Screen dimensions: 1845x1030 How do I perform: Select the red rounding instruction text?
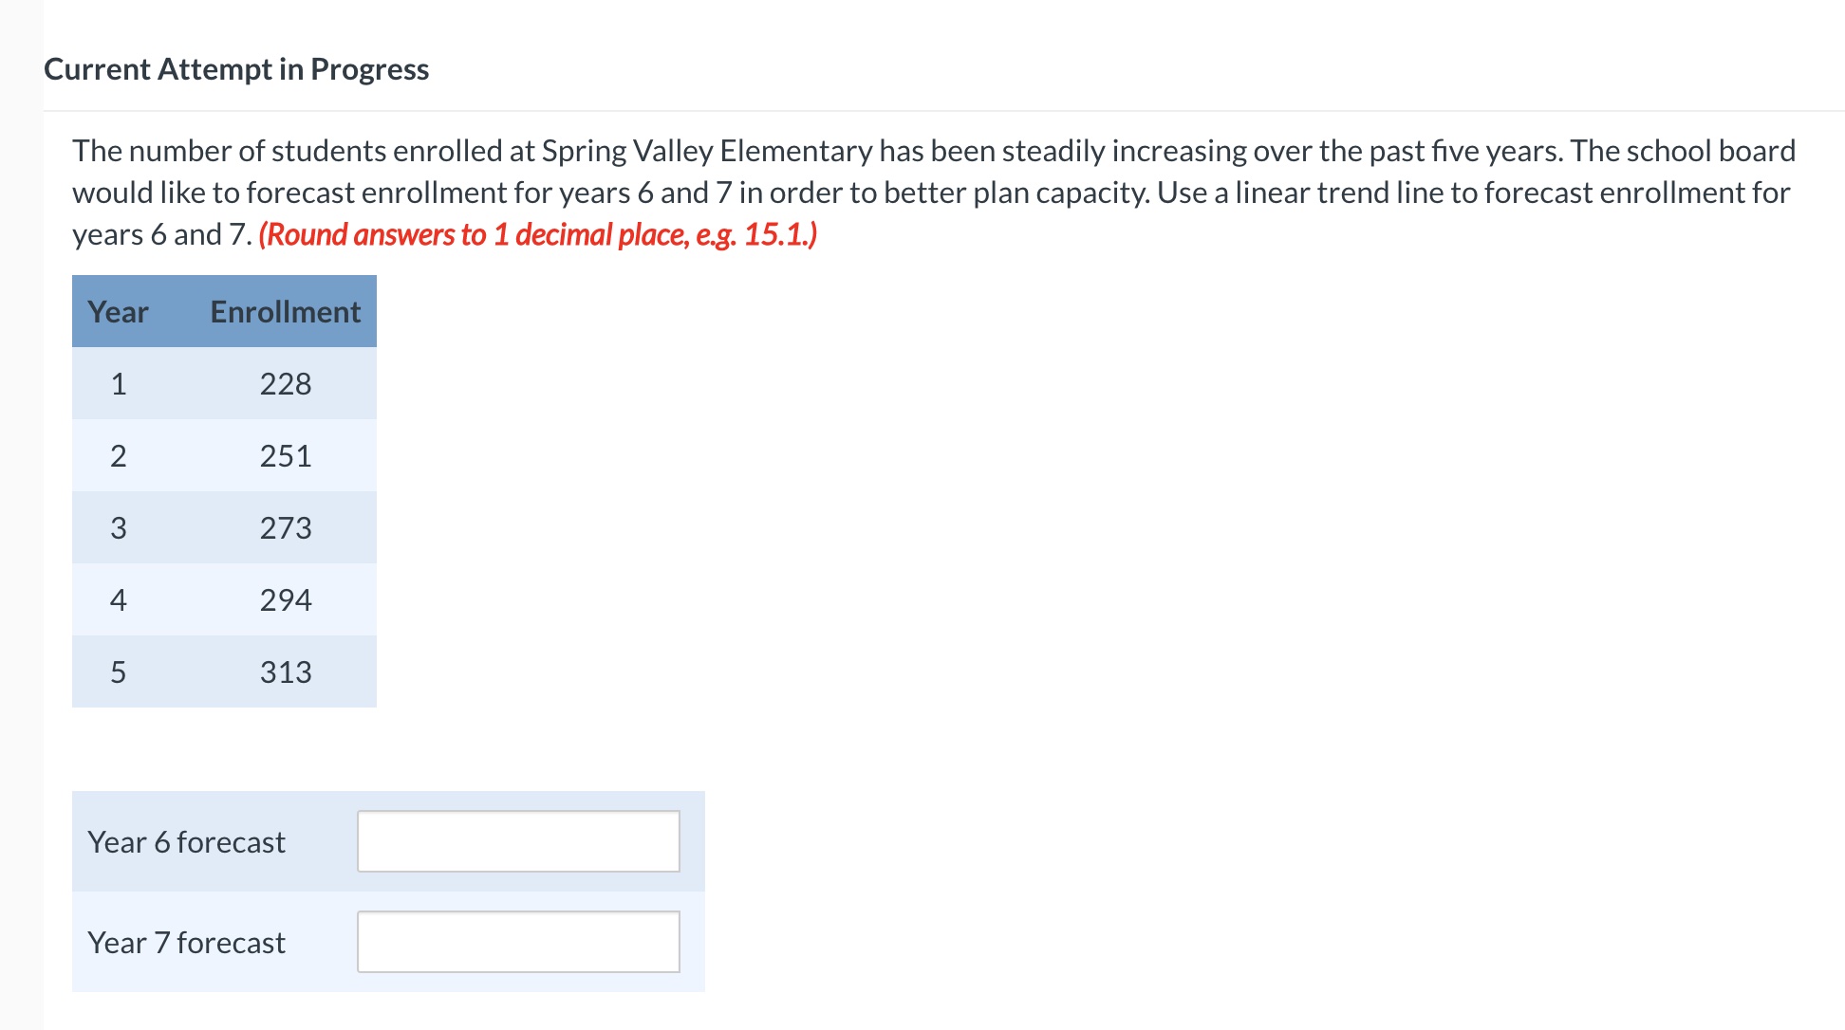click(x=538, y=233)
